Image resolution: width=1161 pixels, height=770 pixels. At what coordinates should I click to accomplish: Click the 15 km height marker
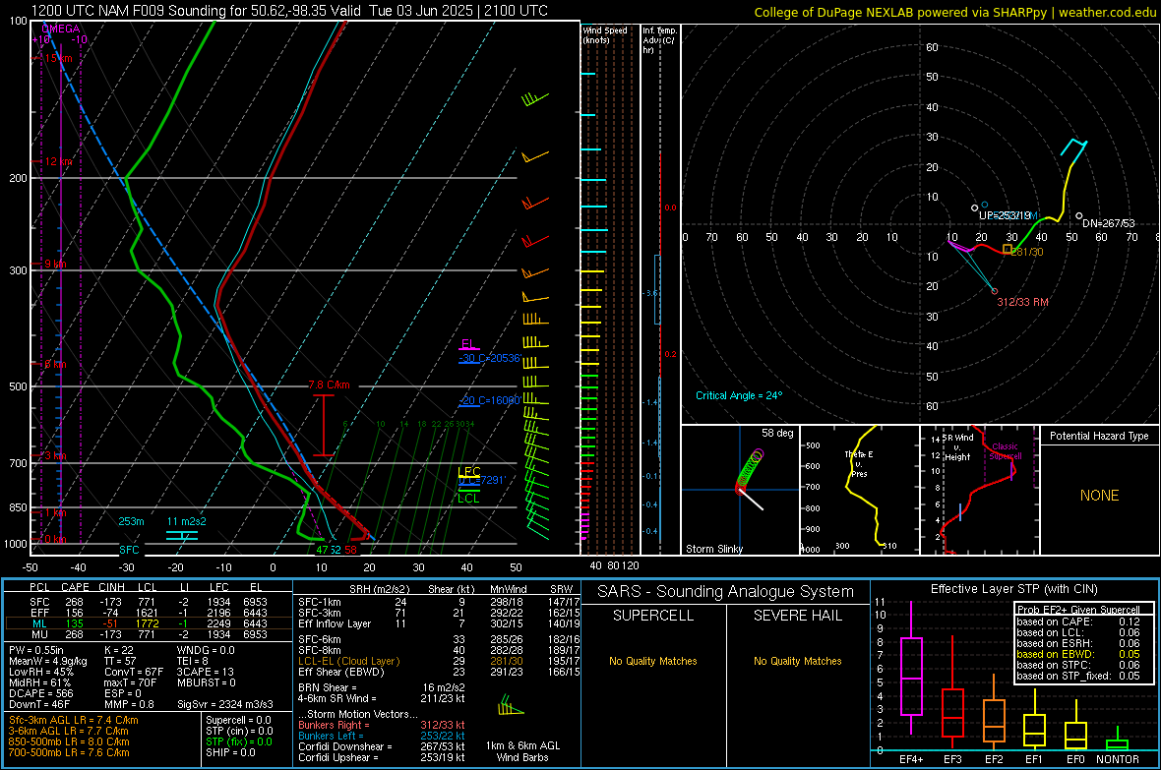[x=58, y=58]
